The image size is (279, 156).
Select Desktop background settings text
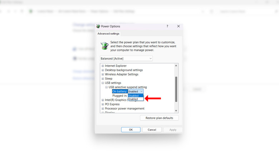pos(124,70)
